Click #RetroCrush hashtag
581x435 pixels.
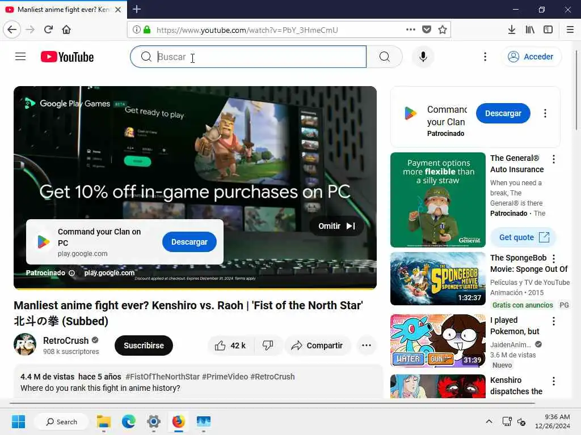pos(272,377)
